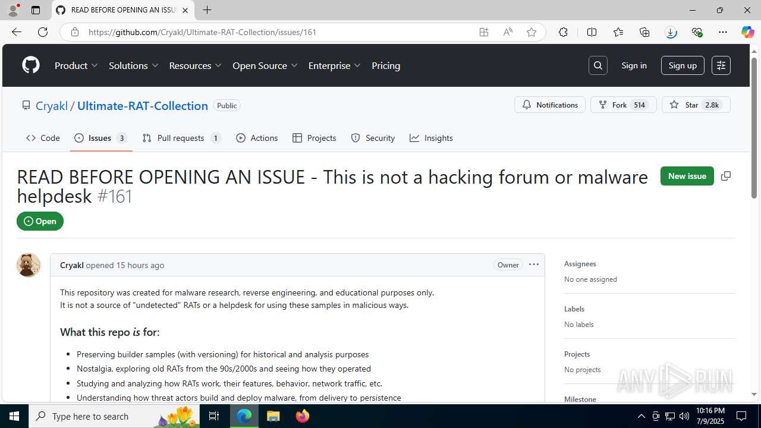This screenshot has height=428, width=761.
Task: Open the Downloads icon in the toolbar
Action: click(x=671, y=32)
